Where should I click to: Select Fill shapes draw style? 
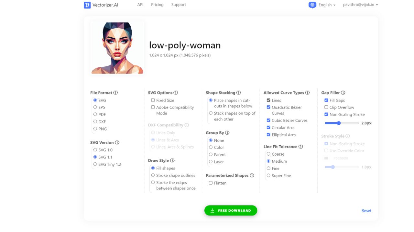pos(153,168)
